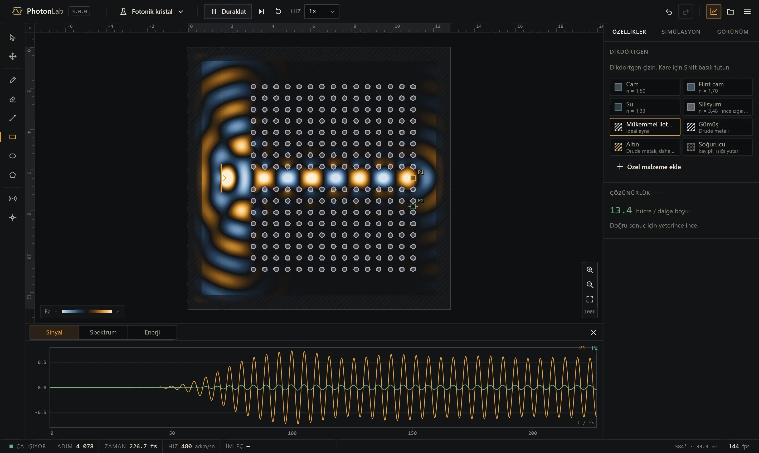The width and height of the screenshot is (759, 453).
Task: Select the Su material n = 1,33
Action: point(645,107)
